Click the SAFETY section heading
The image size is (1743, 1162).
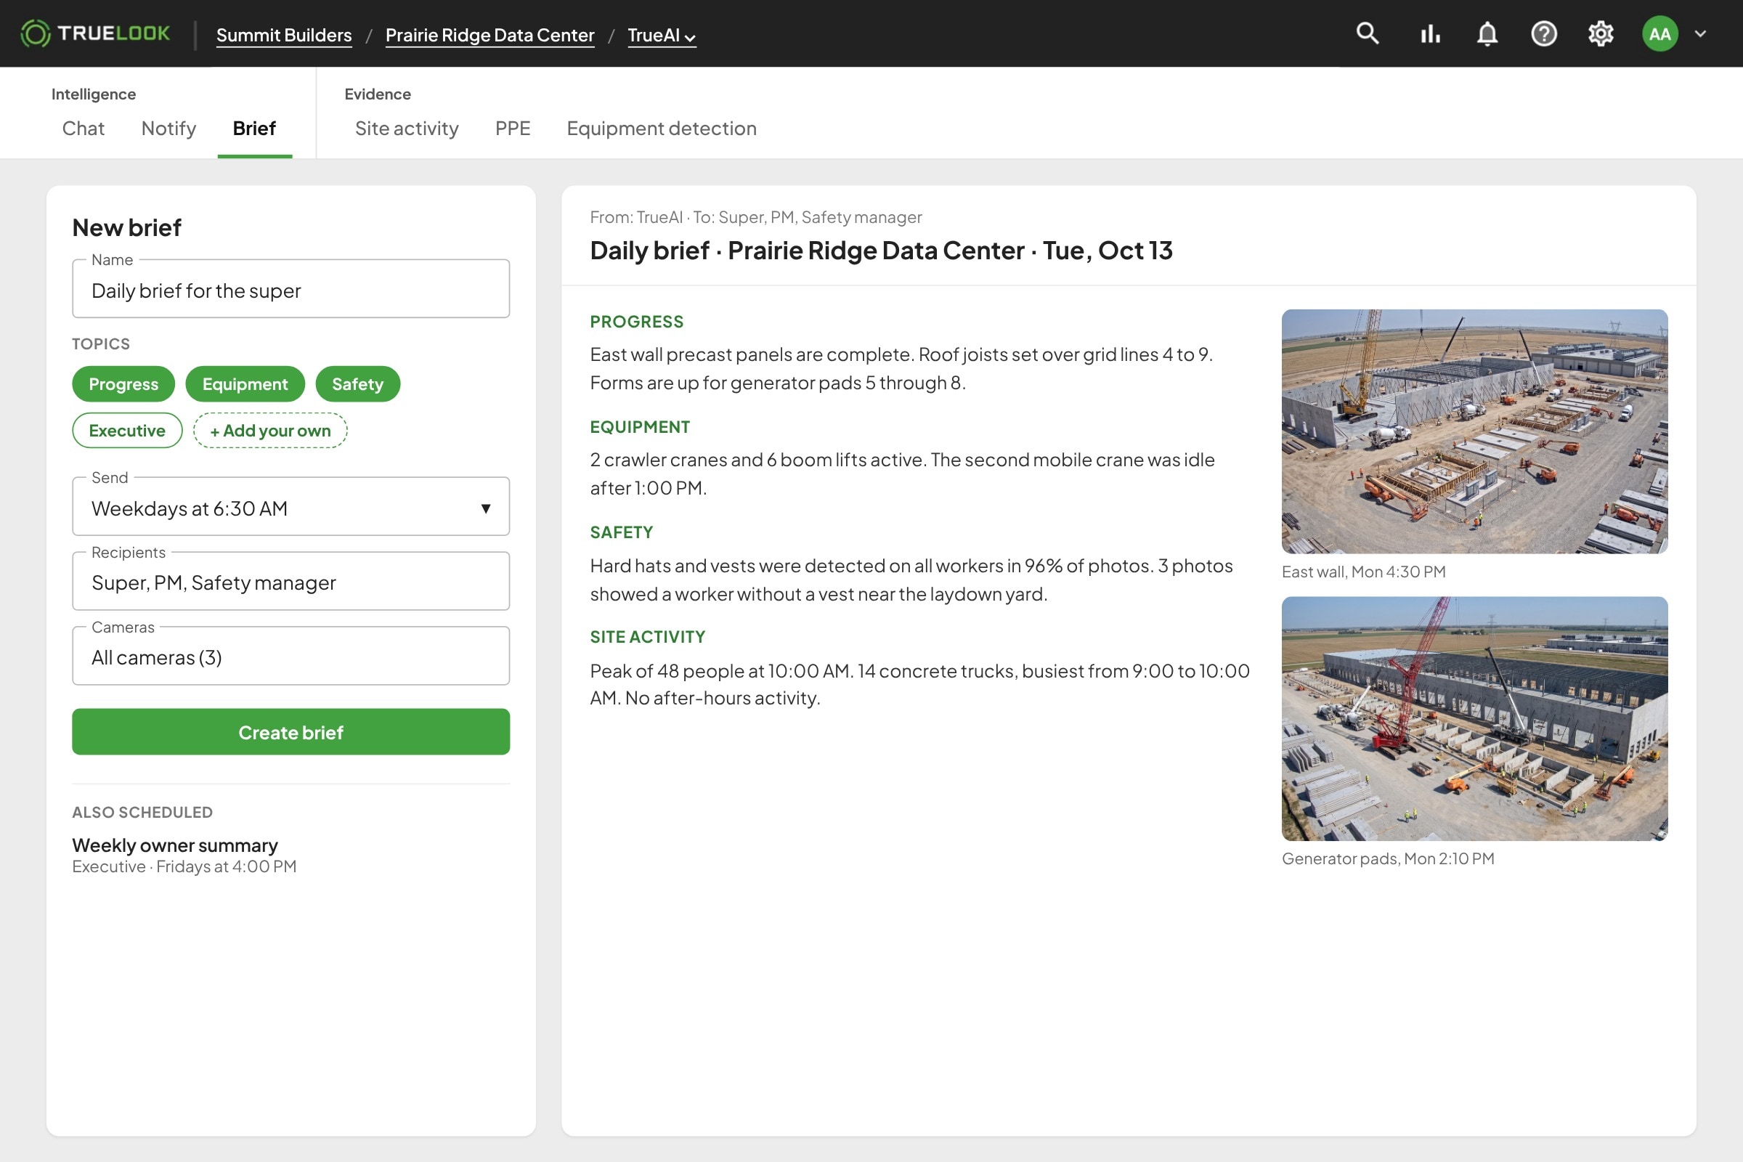(x=621, y=532)
